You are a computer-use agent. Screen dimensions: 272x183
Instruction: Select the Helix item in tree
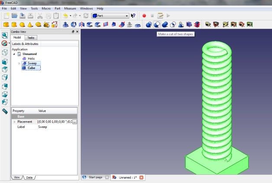[x=31, y=58]
